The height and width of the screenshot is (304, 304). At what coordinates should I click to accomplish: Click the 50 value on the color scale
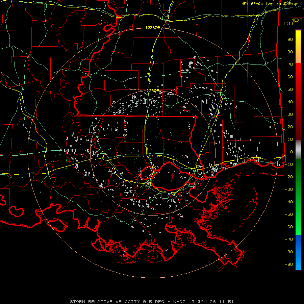(290, 90)
